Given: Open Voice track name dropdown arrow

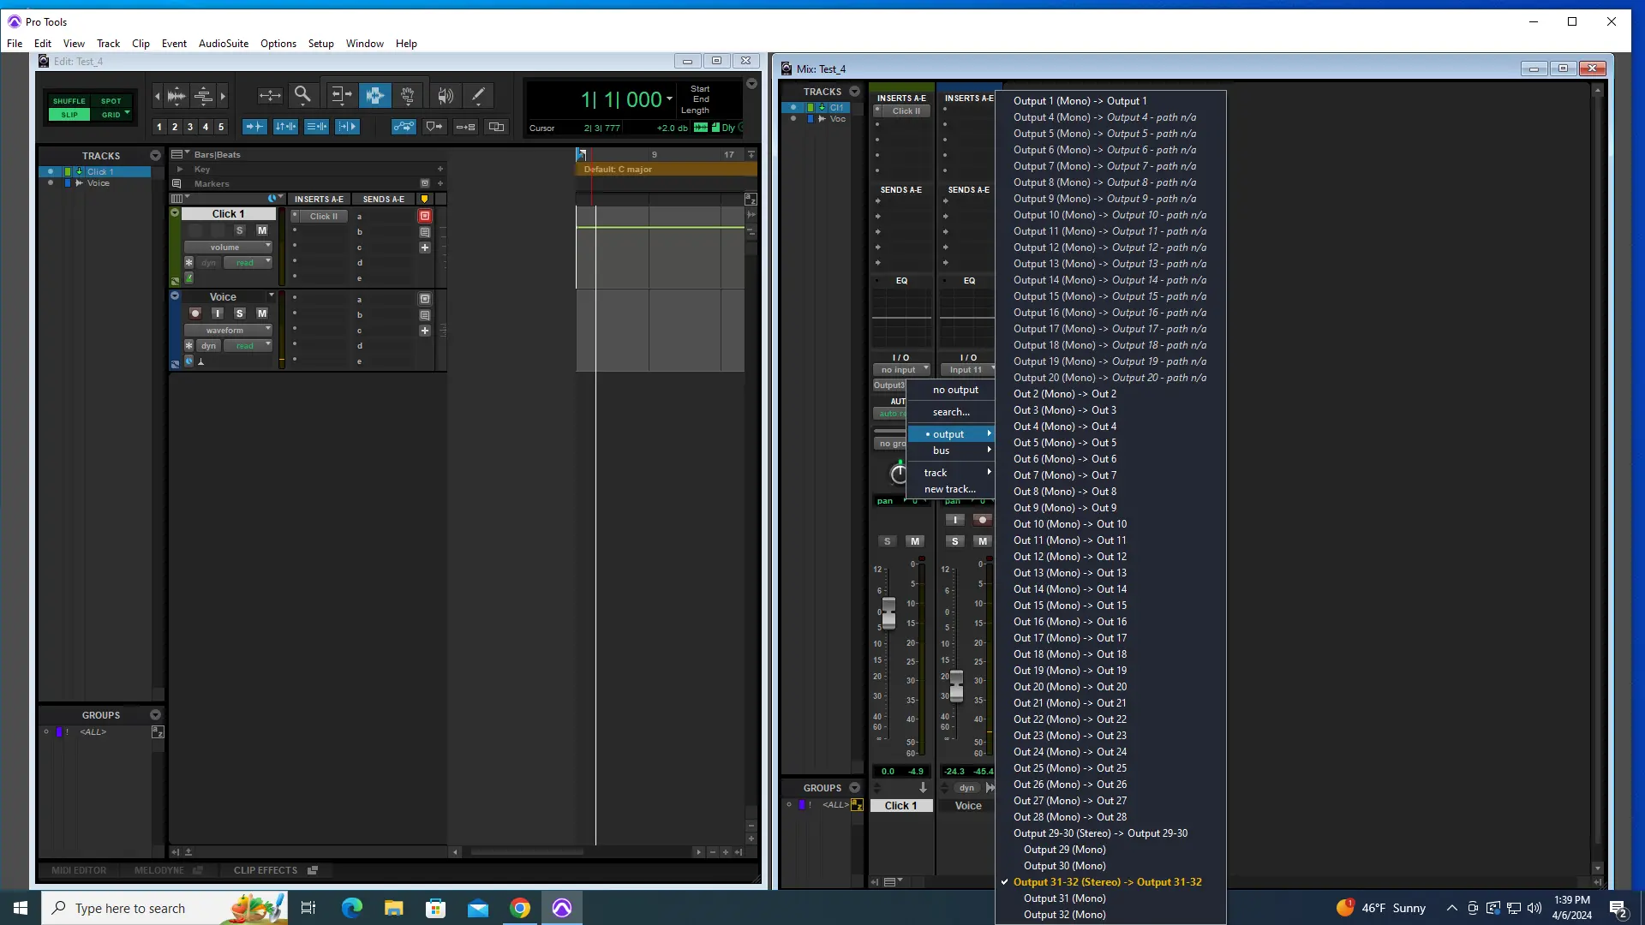Looking at the screenshot, I should pos(272,295).
